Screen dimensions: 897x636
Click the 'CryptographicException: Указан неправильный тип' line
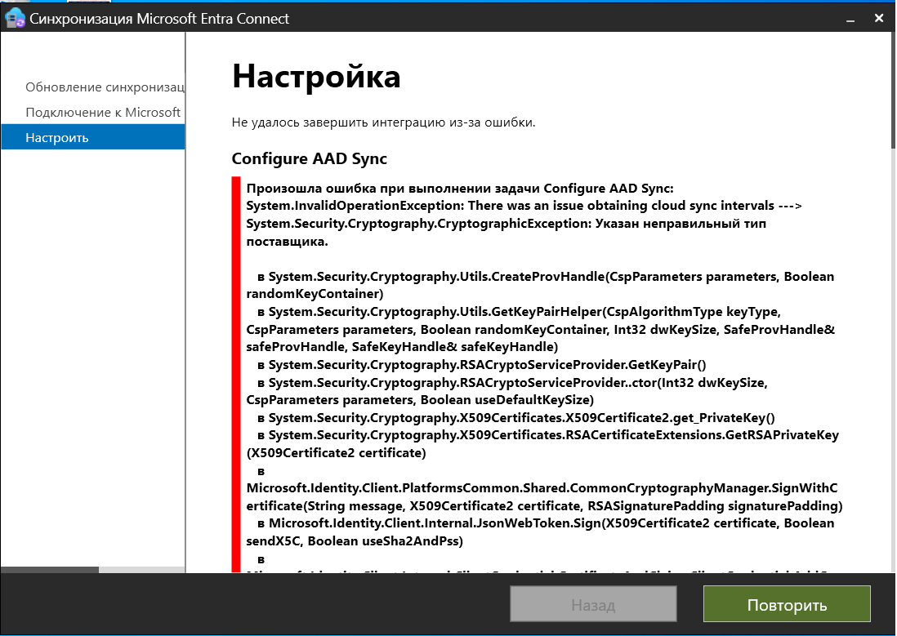[506, 223]
